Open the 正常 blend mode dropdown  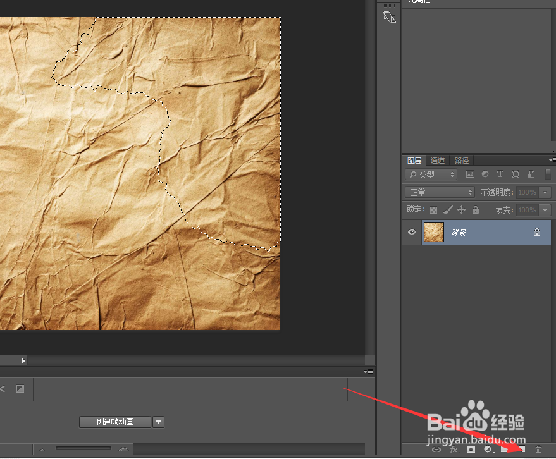coord(440,192)
